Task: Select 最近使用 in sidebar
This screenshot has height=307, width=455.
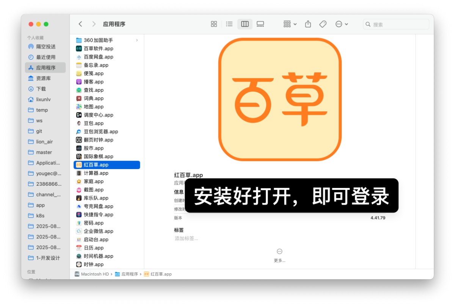Action: [x=45, y=57]
